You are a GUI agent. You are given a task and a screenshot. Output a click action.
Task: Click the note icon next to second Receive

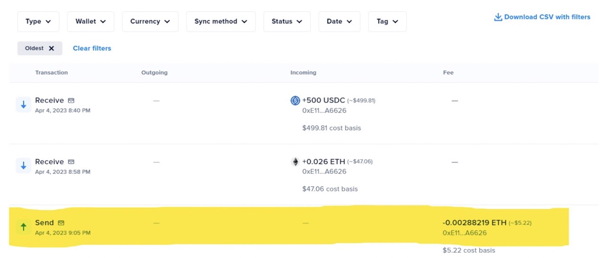click(x=71, y=162)
